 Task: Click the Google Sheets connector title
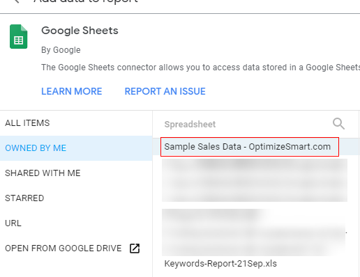coord(80,31)
